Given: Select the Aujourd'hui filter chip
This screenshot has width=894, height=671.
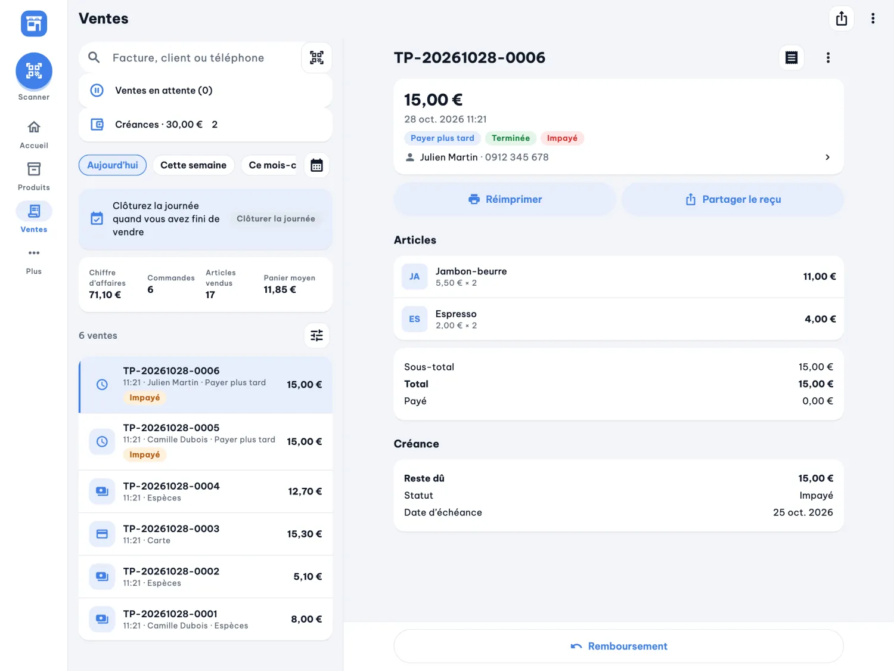Looking at the screenshot, I should pos(113,165).
